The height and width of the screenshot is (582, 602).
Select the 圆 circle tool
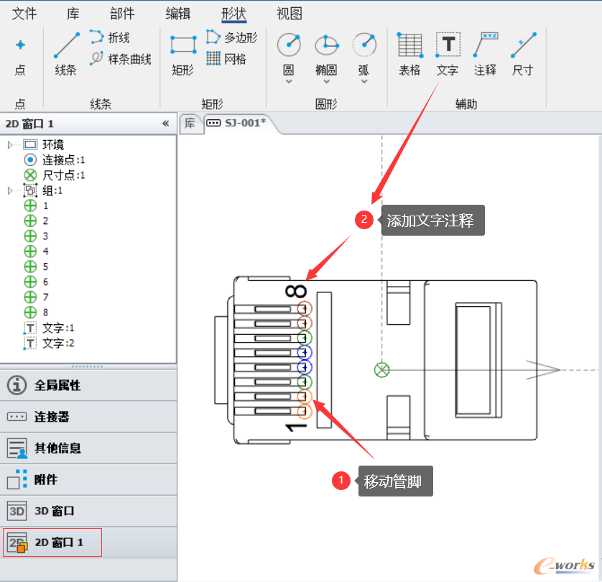tap(289, 54)
